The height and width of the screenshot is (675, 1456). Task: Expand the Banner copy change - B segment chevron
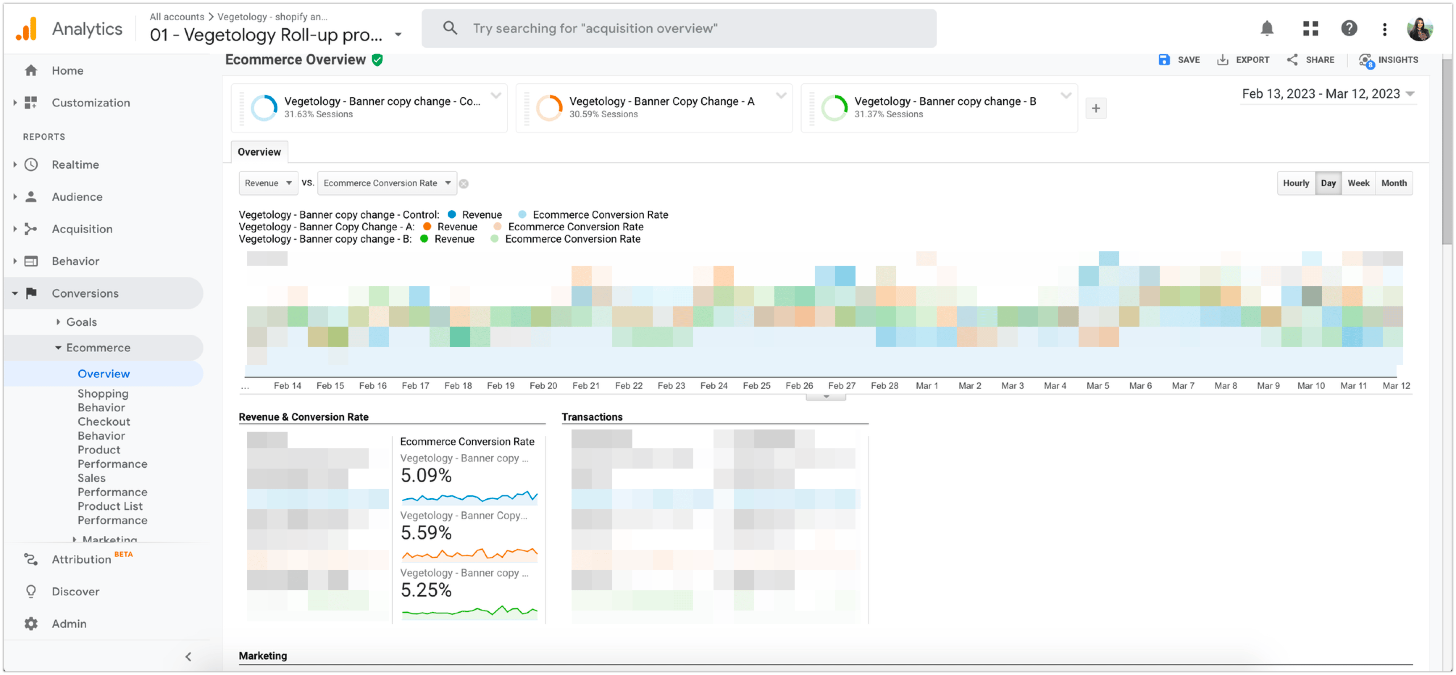[x=1066, y=96]
